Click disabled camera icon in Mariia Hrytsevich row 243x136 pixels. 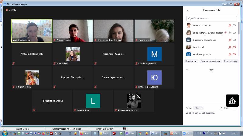coord(234,54)
